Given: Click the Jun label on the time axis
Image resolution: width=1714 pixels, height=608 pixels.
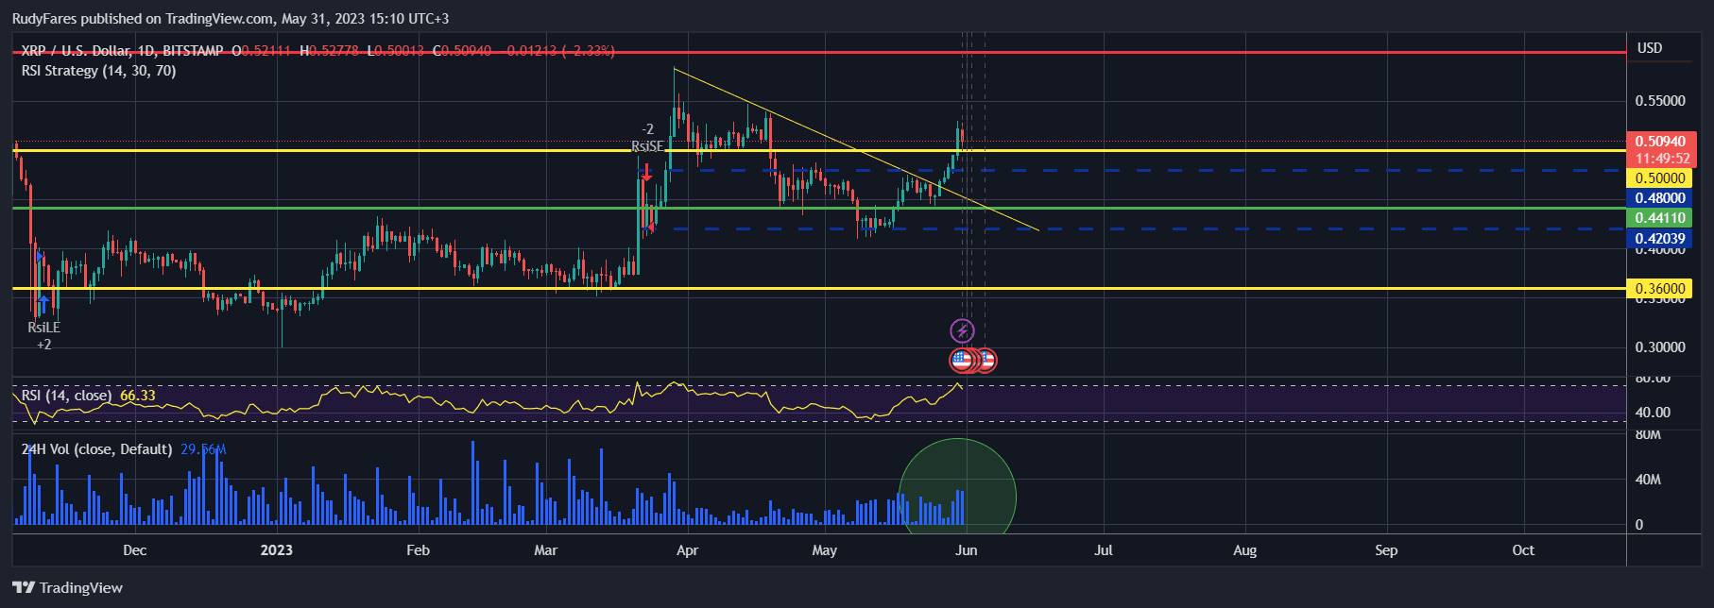Looking at the screenshot, I should click(966, 550).
